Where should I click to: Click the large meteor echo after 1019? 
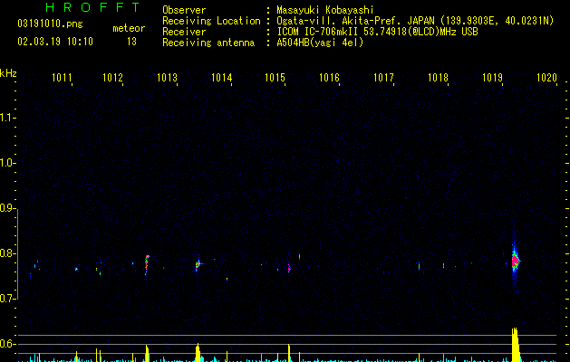515,261
